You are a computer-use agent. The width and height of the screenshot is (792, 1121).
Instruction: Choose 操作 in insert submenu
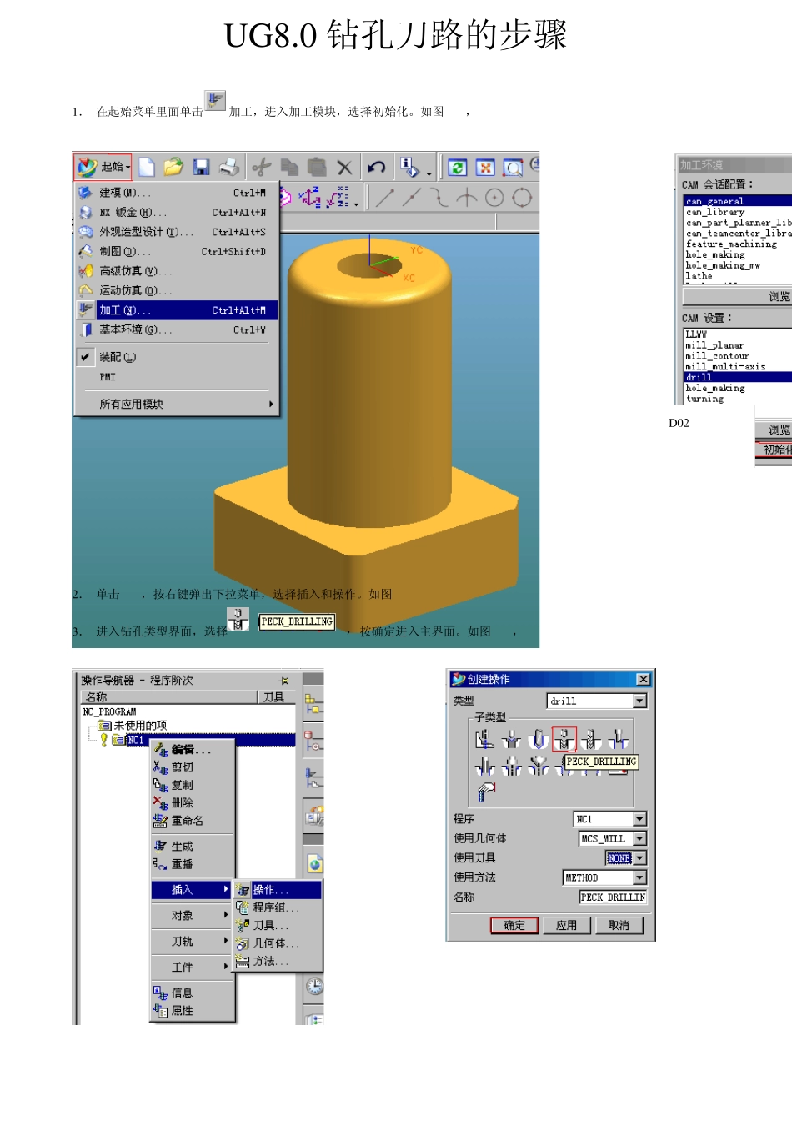coord(278,890)
